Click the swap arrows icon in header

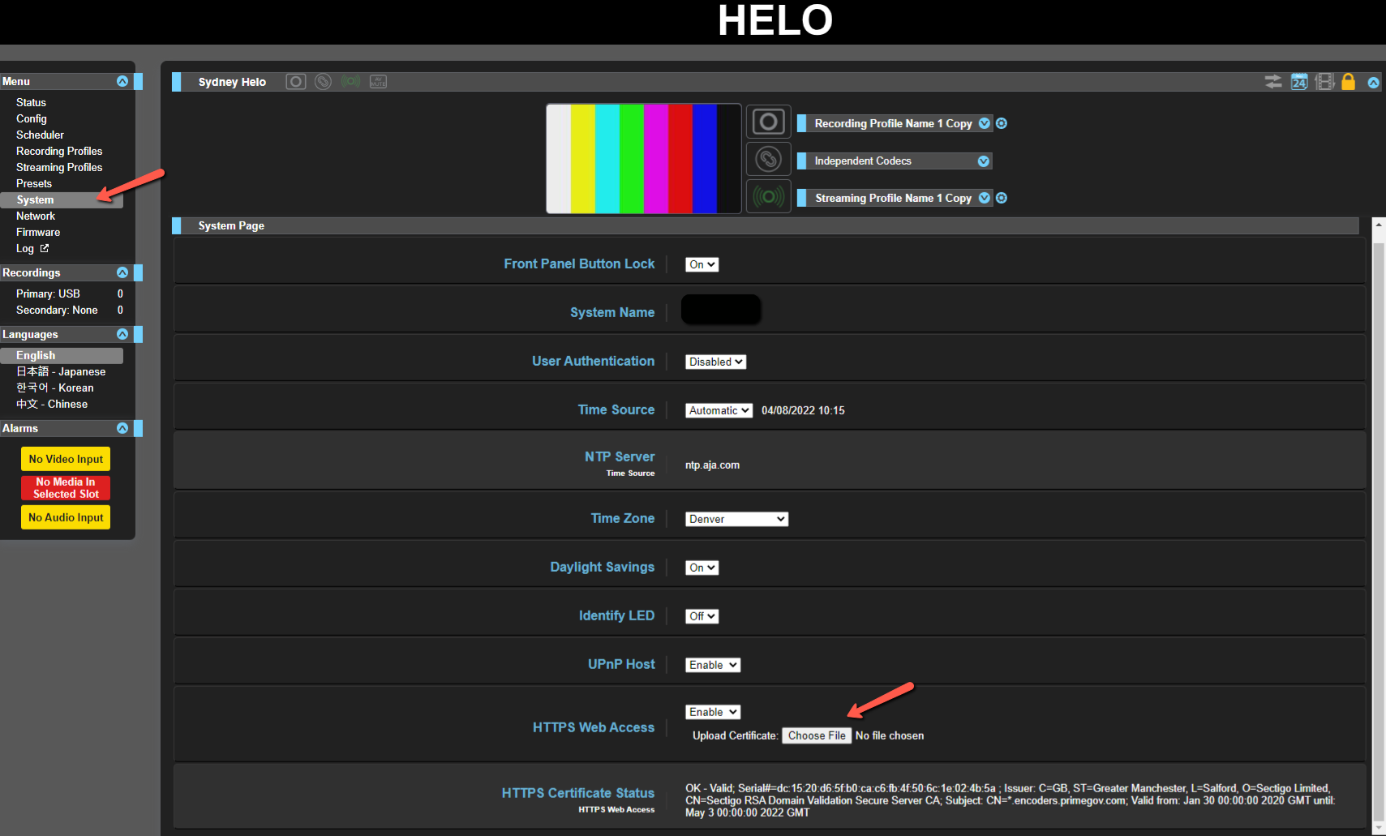point(1273,82)
